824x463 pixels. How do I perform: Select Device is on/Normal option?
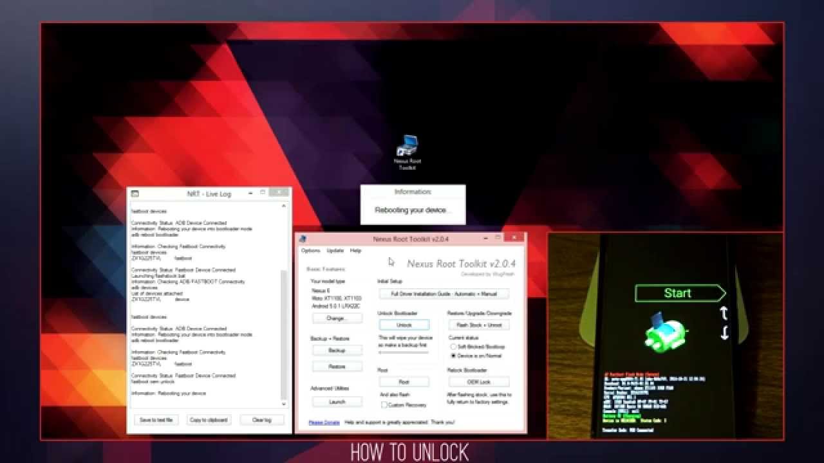[x=476, y=356]
